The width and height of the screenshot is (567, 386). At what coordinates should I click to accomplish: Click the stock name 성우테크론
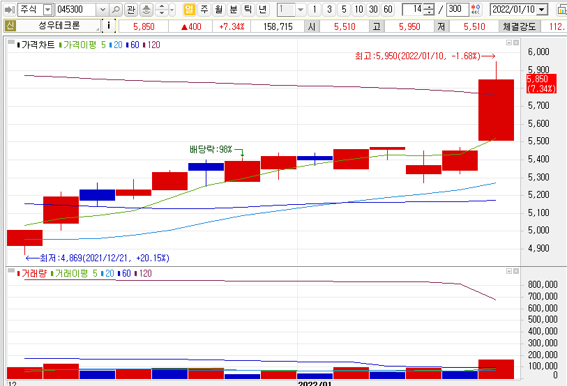(59, 26)
